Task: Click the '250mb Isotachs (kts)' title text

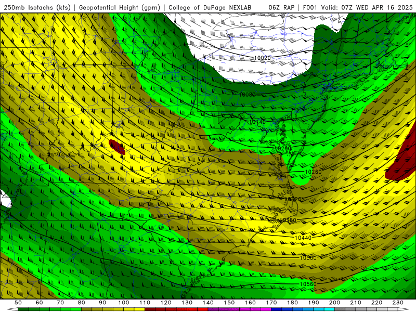Action: (x=37, y=8)
